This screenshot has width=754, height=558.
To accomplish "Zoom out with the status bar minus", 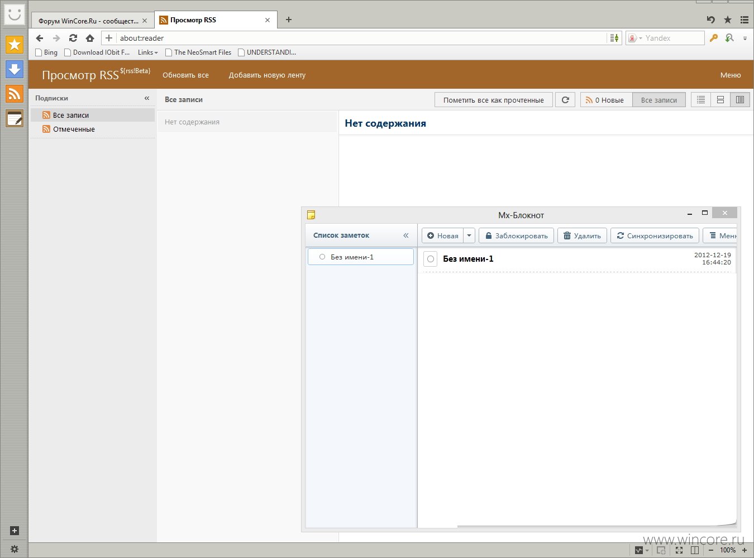I will pos(711,550).
